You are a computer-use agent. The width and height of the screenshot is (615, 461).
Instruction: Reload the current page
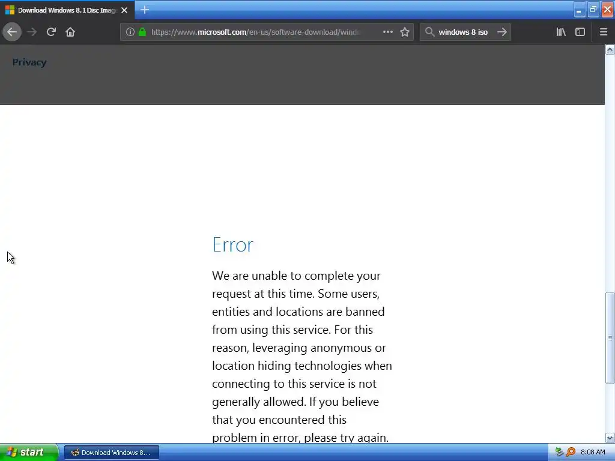(51, 32)
